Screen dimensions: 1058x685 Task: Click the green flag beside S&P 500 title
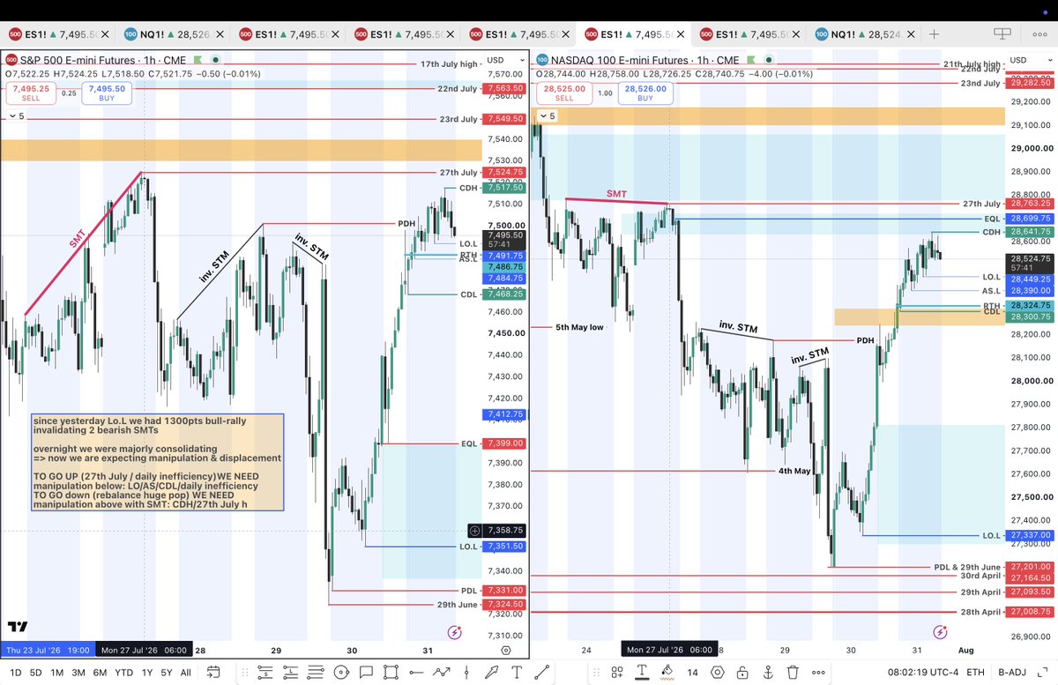pyautogui.click(x=199, y=59)
